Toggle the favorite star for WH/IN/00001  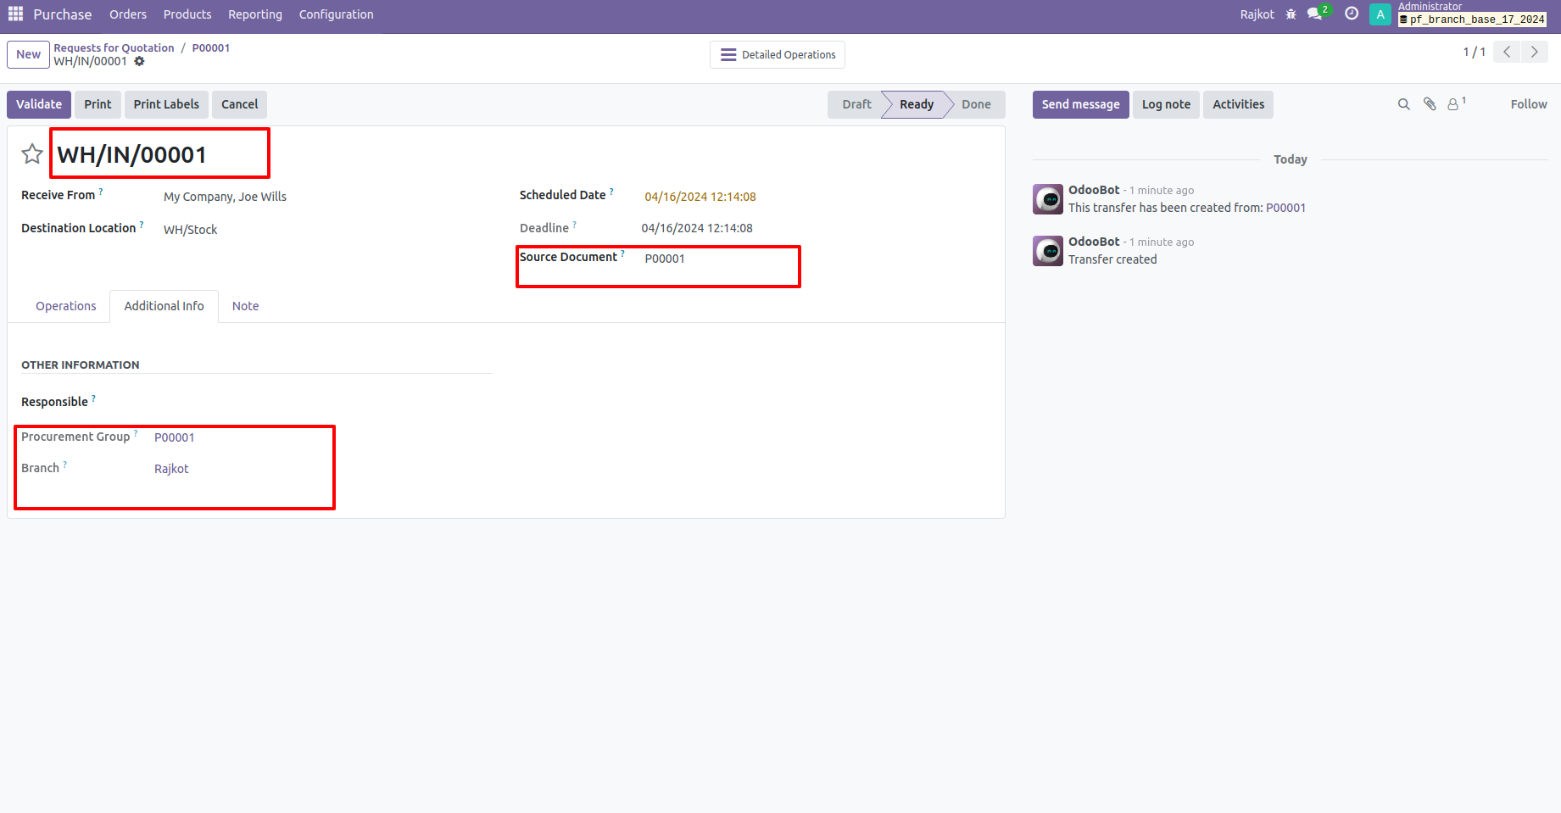32,154
